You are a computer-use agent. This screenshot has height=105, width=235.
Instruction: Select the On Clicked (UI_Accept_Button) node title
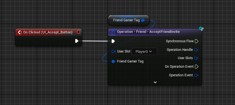(48, 32)
